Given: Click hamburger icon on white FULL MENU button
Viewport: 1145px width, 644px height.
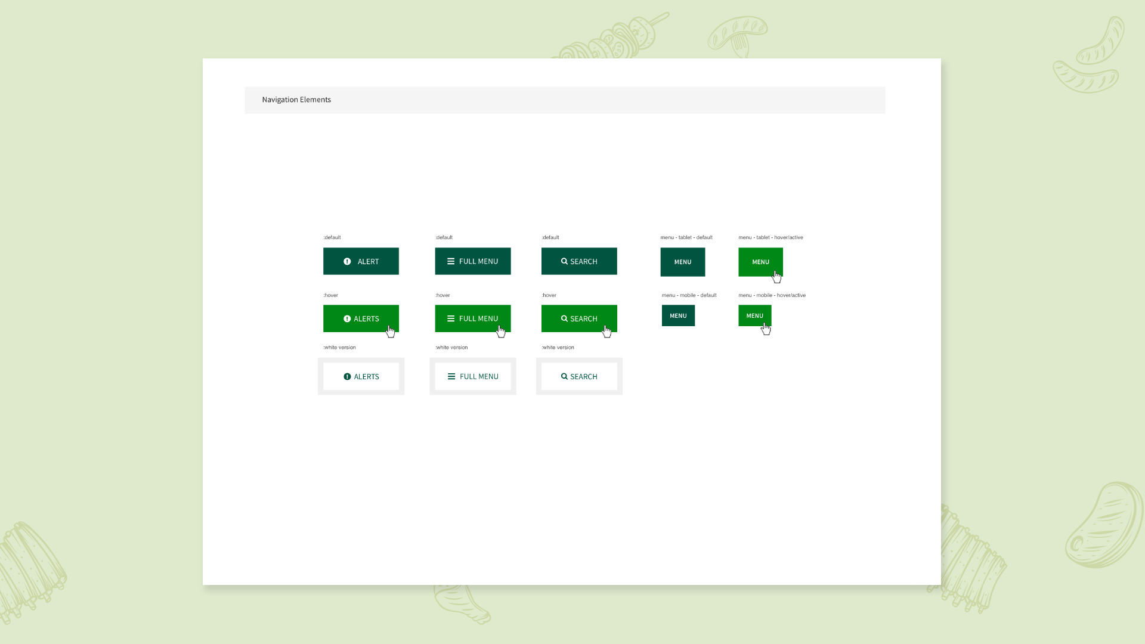Looking at the screenshot, I should click(x=451, y=376).
